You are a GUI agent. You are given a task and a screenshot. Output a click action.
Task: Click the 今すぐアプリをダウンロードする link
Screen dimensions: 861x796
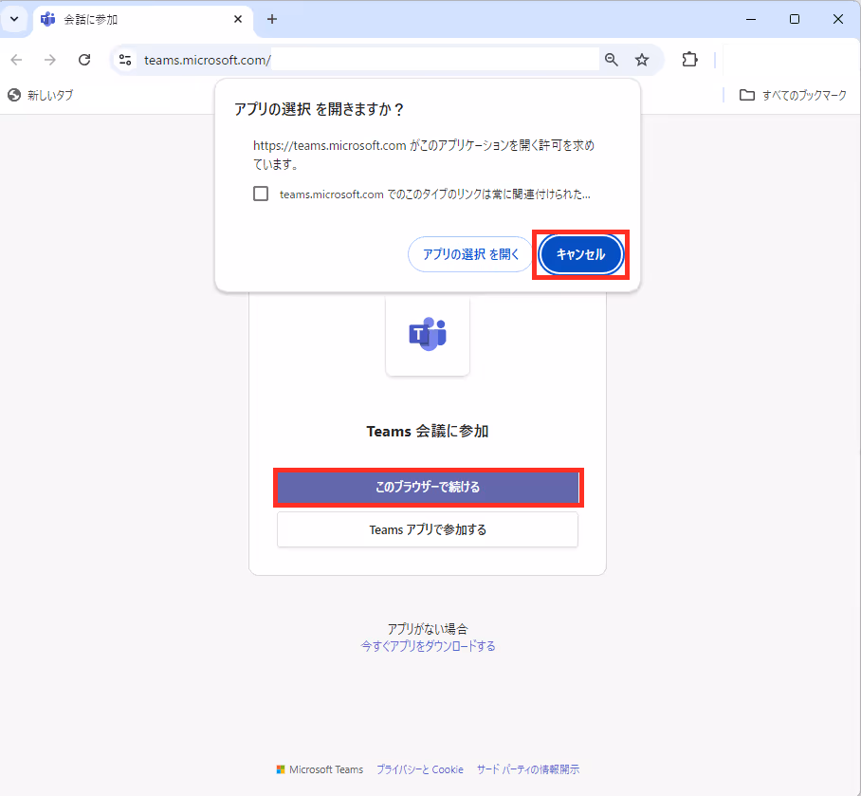pos(428,646)
